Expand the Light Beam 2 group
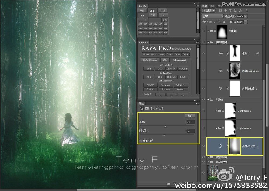Viewport: 269px width, 191px height. click(x=216, y=111)
